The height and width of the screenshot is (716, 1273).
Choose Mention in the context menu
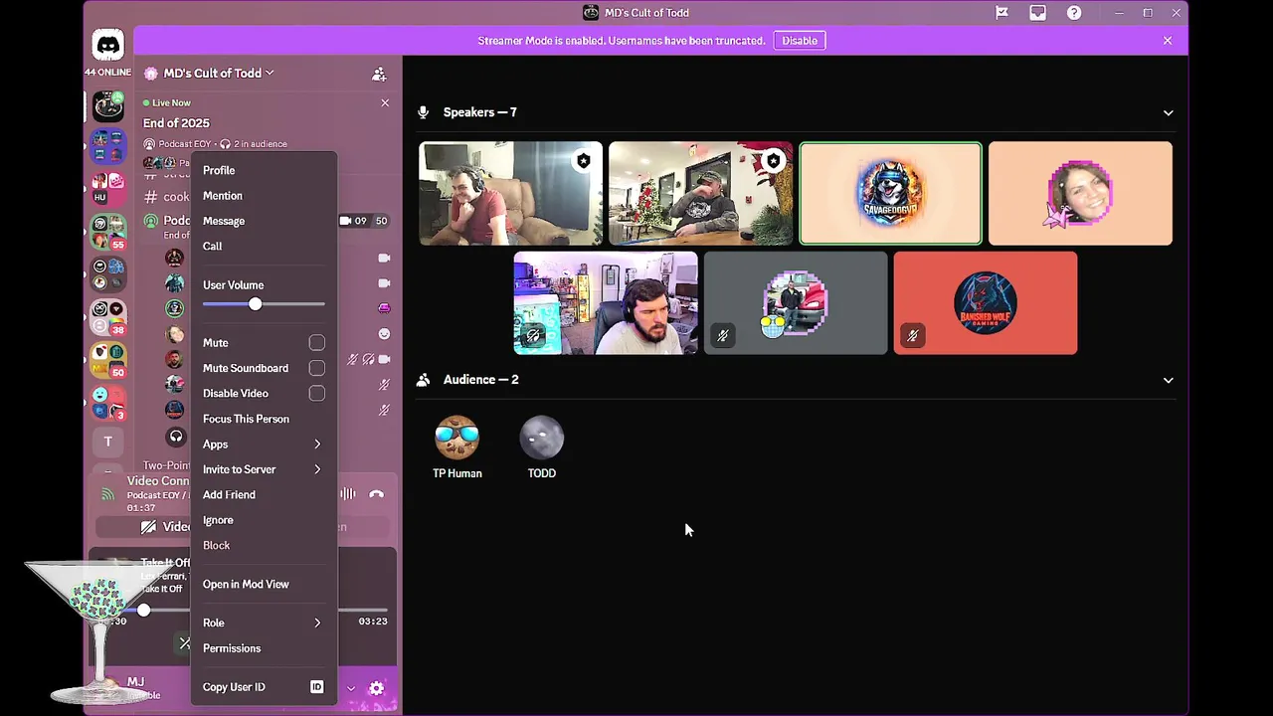(x=264, y=196)
